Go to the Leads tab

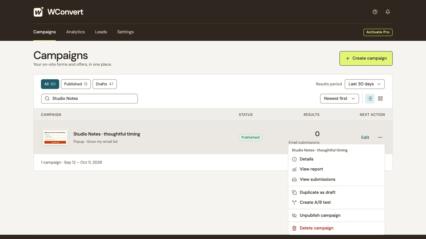tap(101, 32)
